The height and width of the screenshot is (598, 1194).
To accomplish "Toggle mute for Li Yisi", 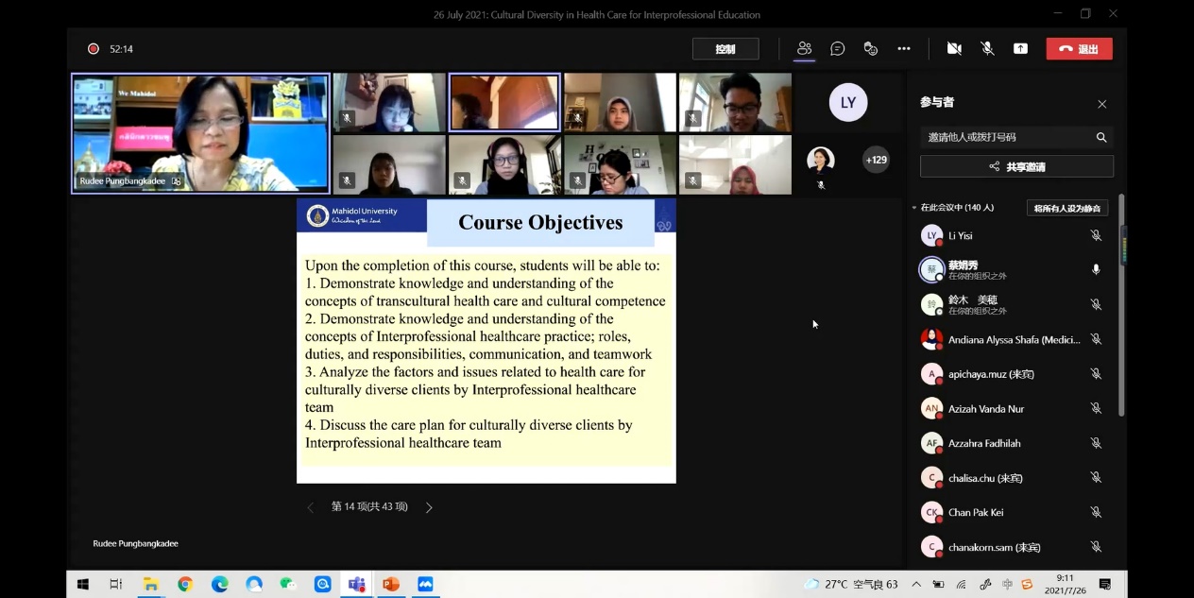I will [1096, 235].
